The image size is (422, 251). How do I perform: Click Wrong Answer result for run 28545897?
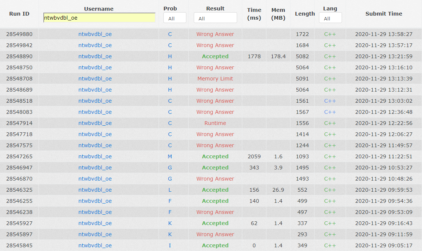(x=215, y=234)
